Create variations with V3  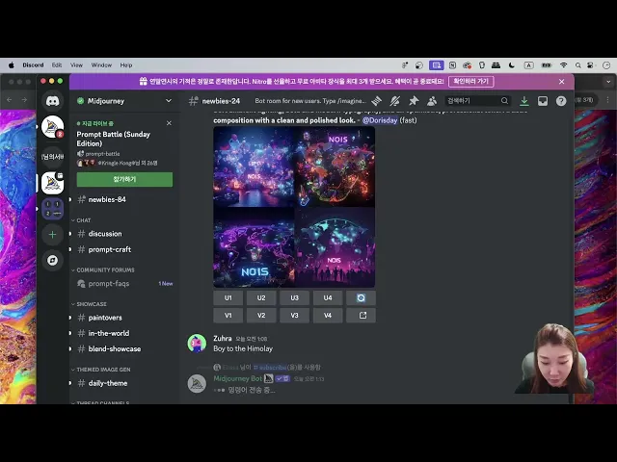(294, 316)
